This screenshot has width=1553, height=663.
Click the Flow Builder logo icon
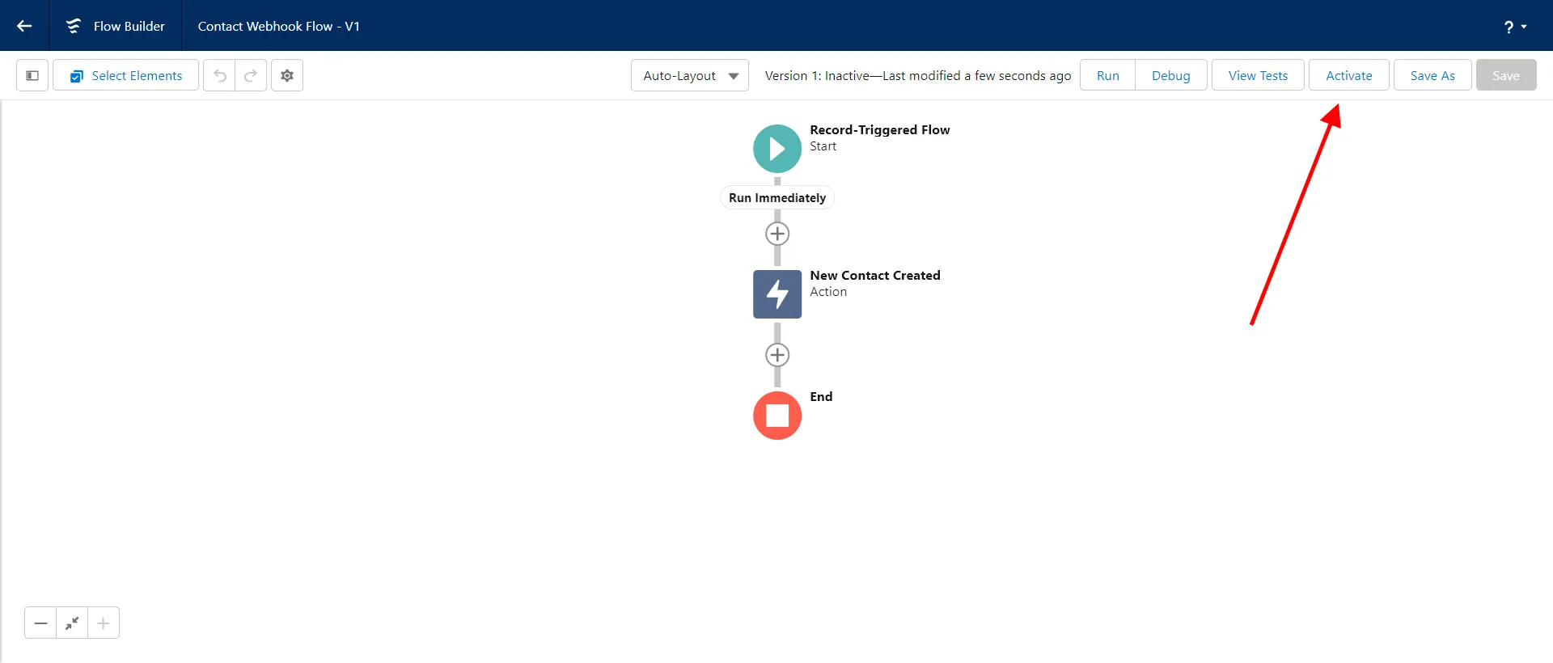coord(74,26)
